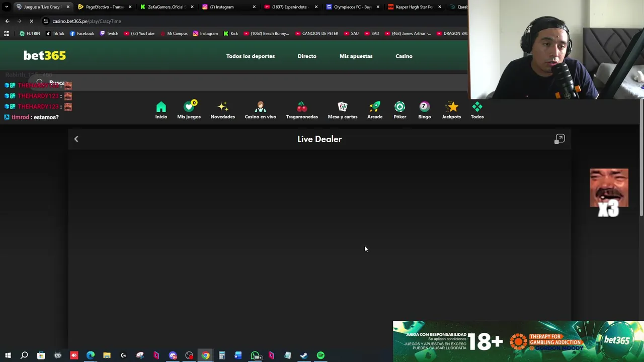Open Jackpots star icon
Viewport: 644px width, 362px height.
[x=451, y=110]
